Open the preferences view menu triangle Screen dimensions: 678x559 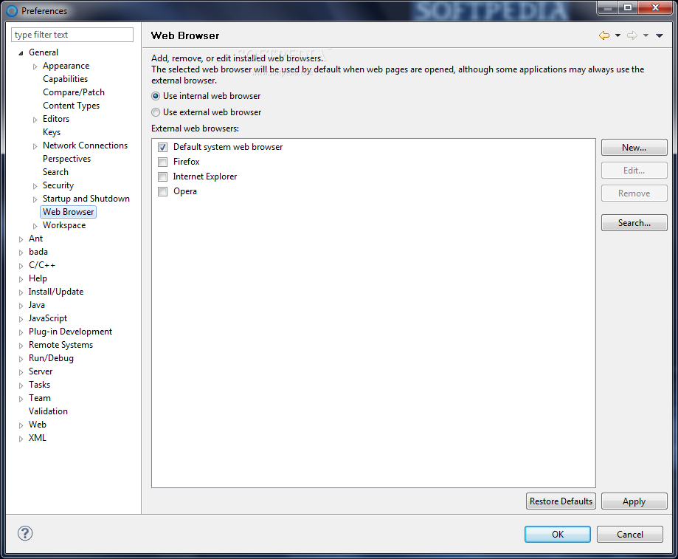660,35
